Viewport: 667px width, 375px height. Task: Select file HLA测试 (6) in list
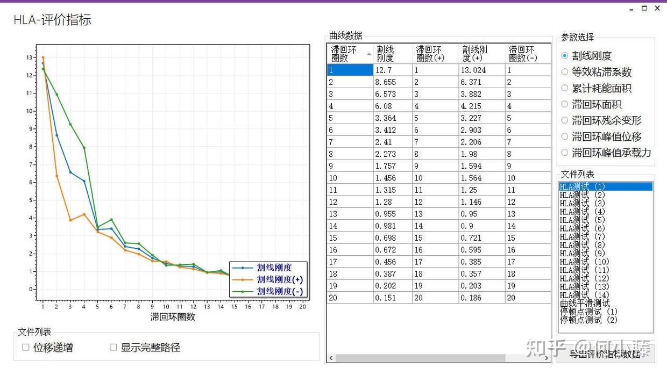606,228
